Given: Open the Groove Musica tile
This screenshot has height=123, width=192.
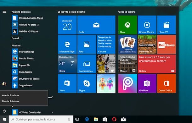Looking at the screenshot, I should click(x=147, y=25).
